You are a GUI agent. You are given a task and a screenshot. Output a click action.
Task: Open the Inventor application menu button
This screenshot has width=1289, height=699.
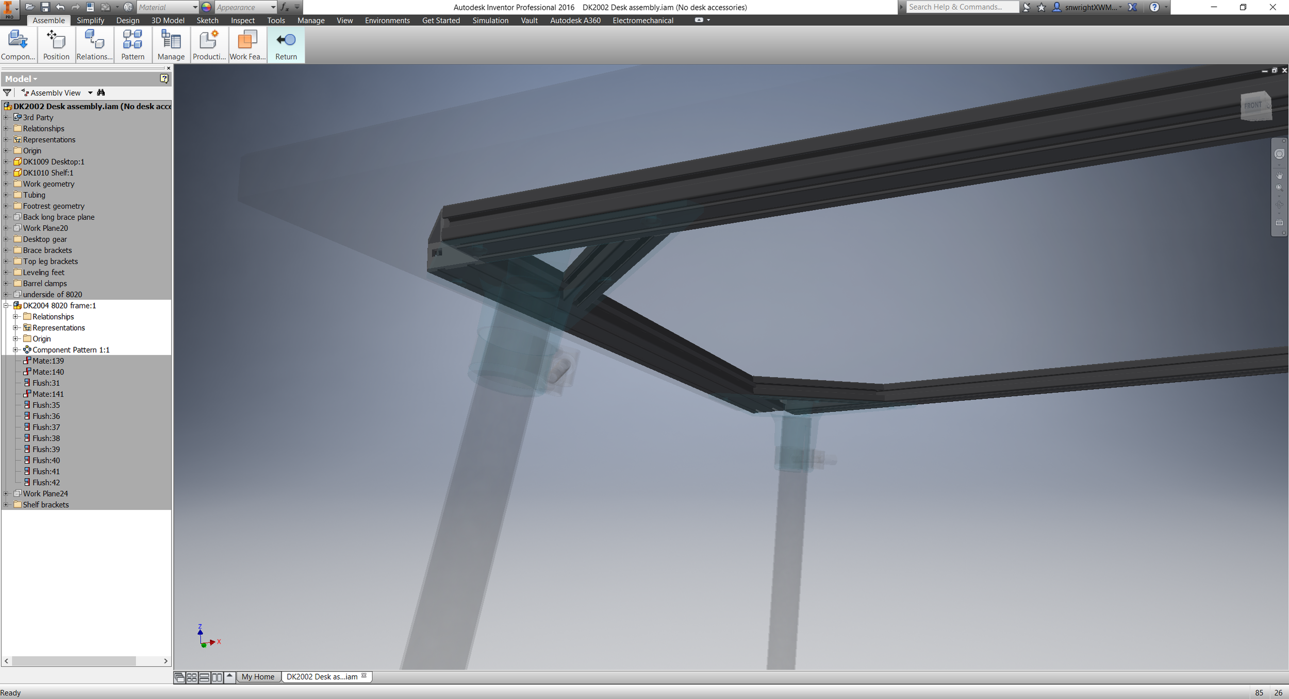point(9,9)
